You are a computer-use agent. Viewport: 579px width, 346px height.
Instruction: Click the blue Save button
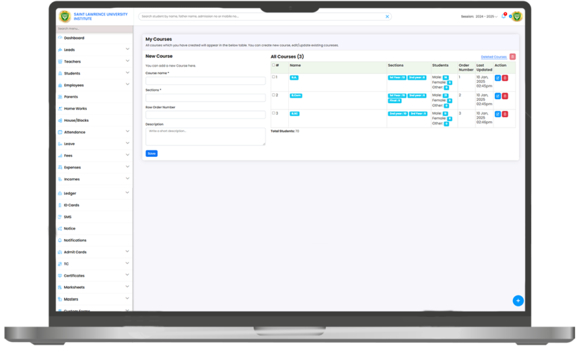pos(151,153)
